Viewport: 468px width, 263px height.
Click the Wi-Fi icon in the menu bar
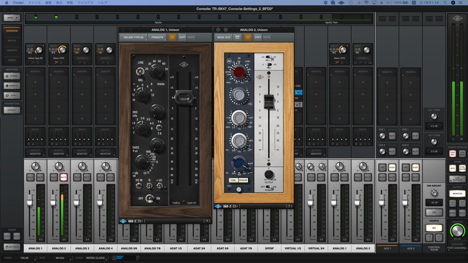tap(367, 2)
